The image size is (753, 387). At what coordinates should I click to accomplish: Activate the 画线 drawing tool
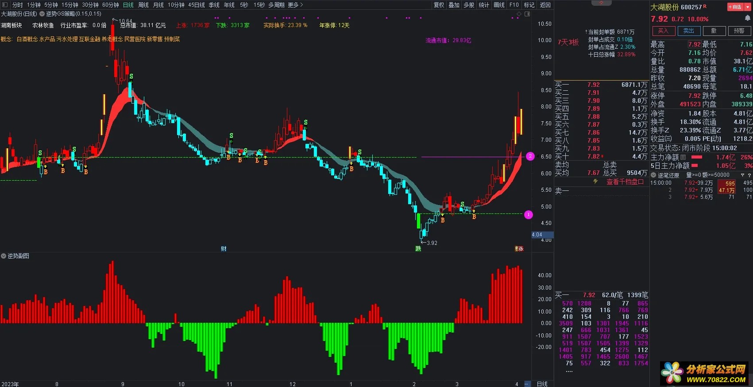(499, 5)
